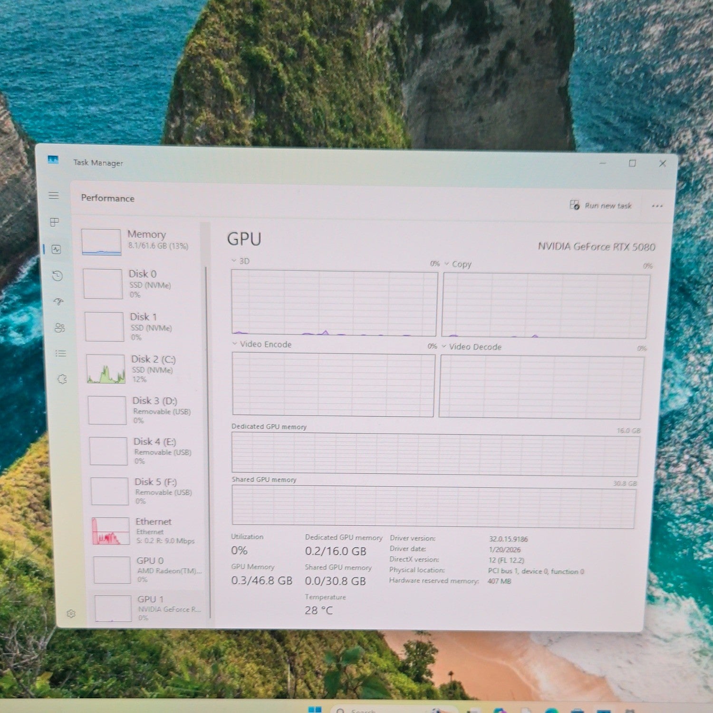This screenshot has width=713, height=713.
Task: Open the Details page icon
Action: 60,353
